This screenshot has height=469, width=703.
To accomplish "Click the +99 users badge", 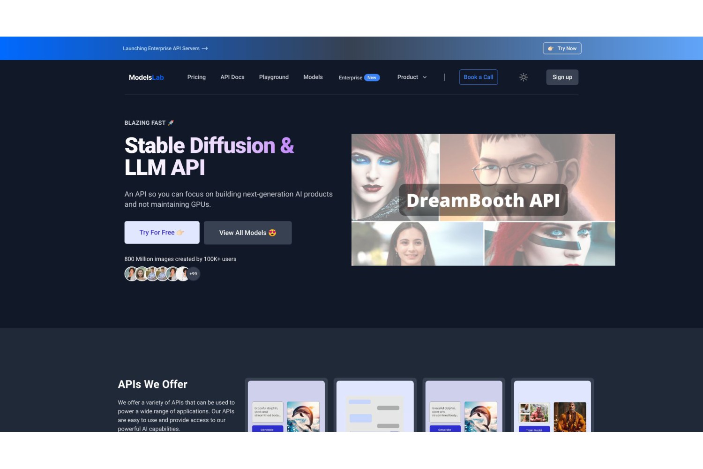I will point(193,274).
